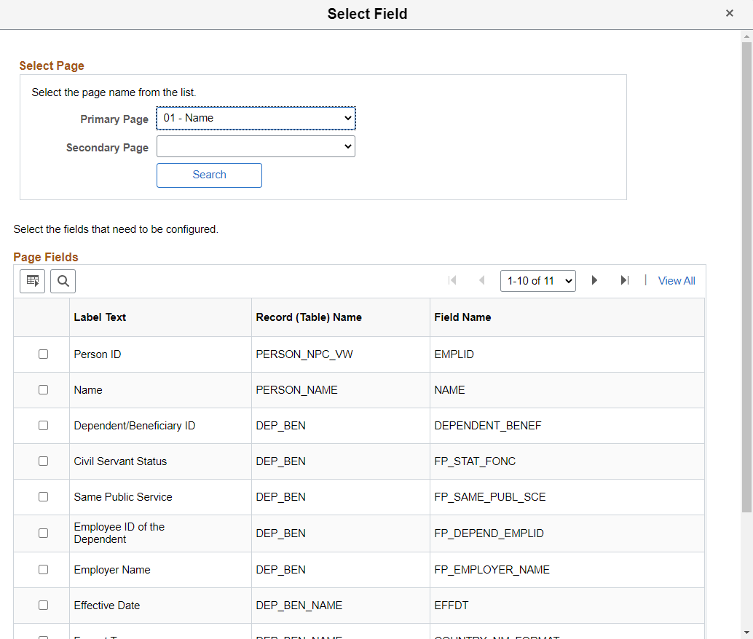Image resolution: width=753 pixels, height=639 pixels.
Task: Select the Civil Servant Status checkbox
Action: pos(43,461)
